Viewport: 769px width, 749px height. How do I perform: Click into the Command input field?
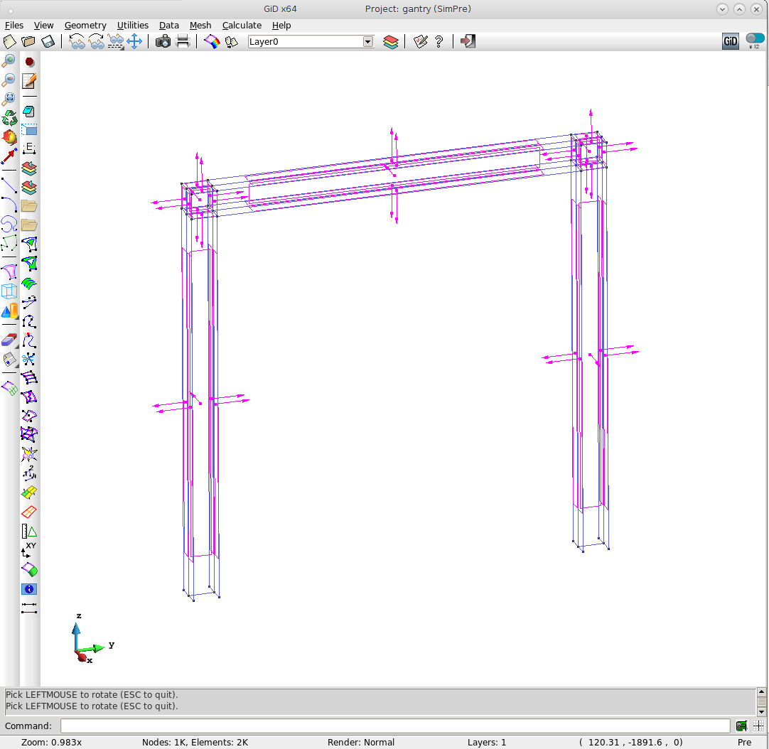click(394, 726)
